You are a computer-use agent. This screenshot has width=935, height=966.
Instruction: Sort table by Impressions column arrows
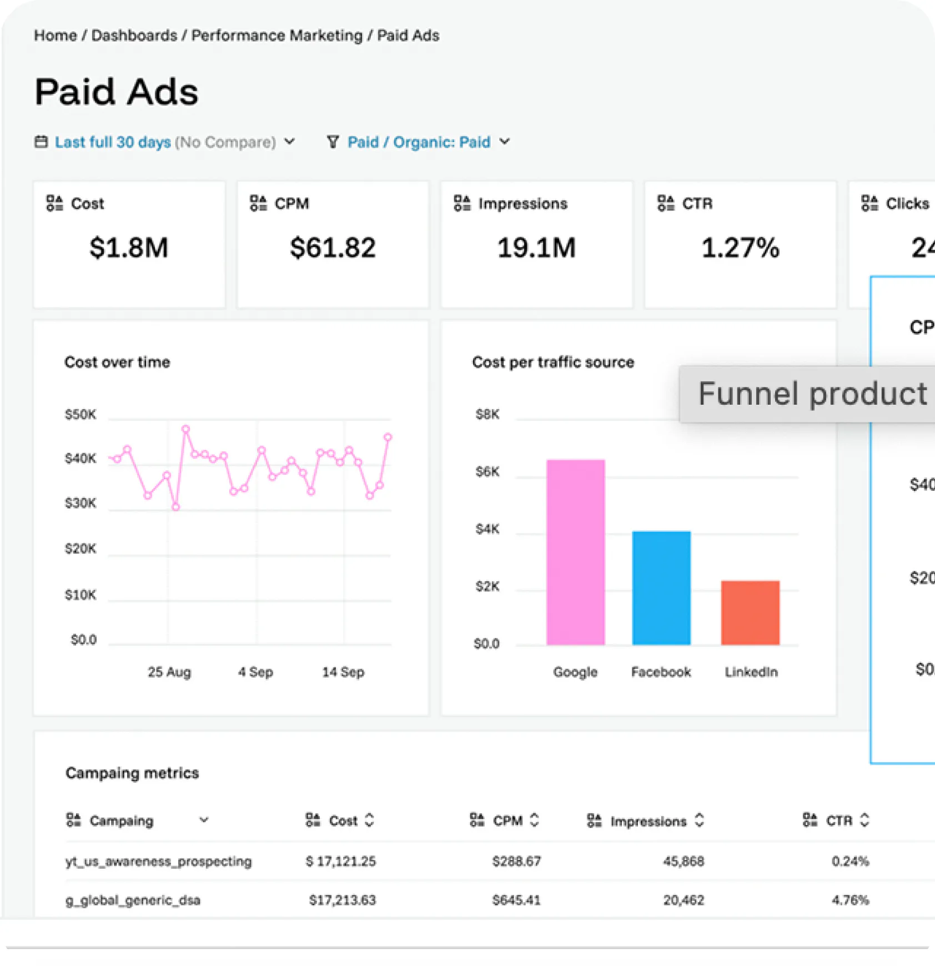(x=699, y=820)
